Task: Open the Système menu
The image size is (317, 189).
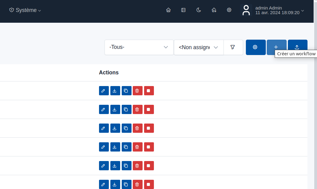Action: click(25, 10)
